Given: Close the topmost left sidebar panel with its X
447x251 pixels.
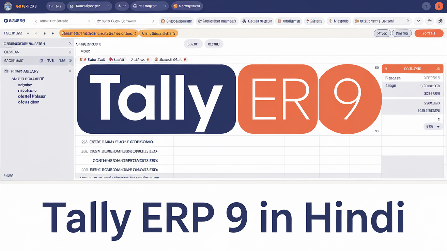Looking at the screenshot, I should pyautogui.click(x=70, y=43).
